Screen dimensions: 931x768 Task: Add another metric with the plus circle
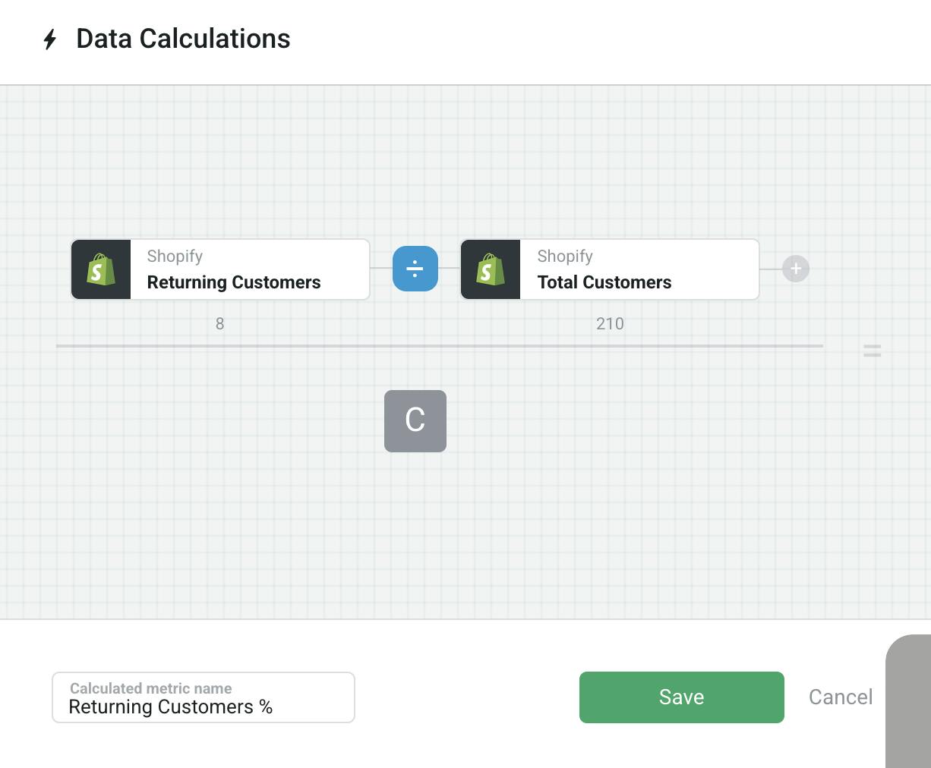(796, 269)
